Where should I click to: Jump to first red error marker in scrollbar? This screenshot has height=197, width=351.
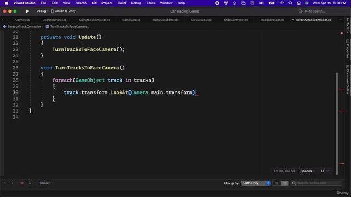coord(342,89)
